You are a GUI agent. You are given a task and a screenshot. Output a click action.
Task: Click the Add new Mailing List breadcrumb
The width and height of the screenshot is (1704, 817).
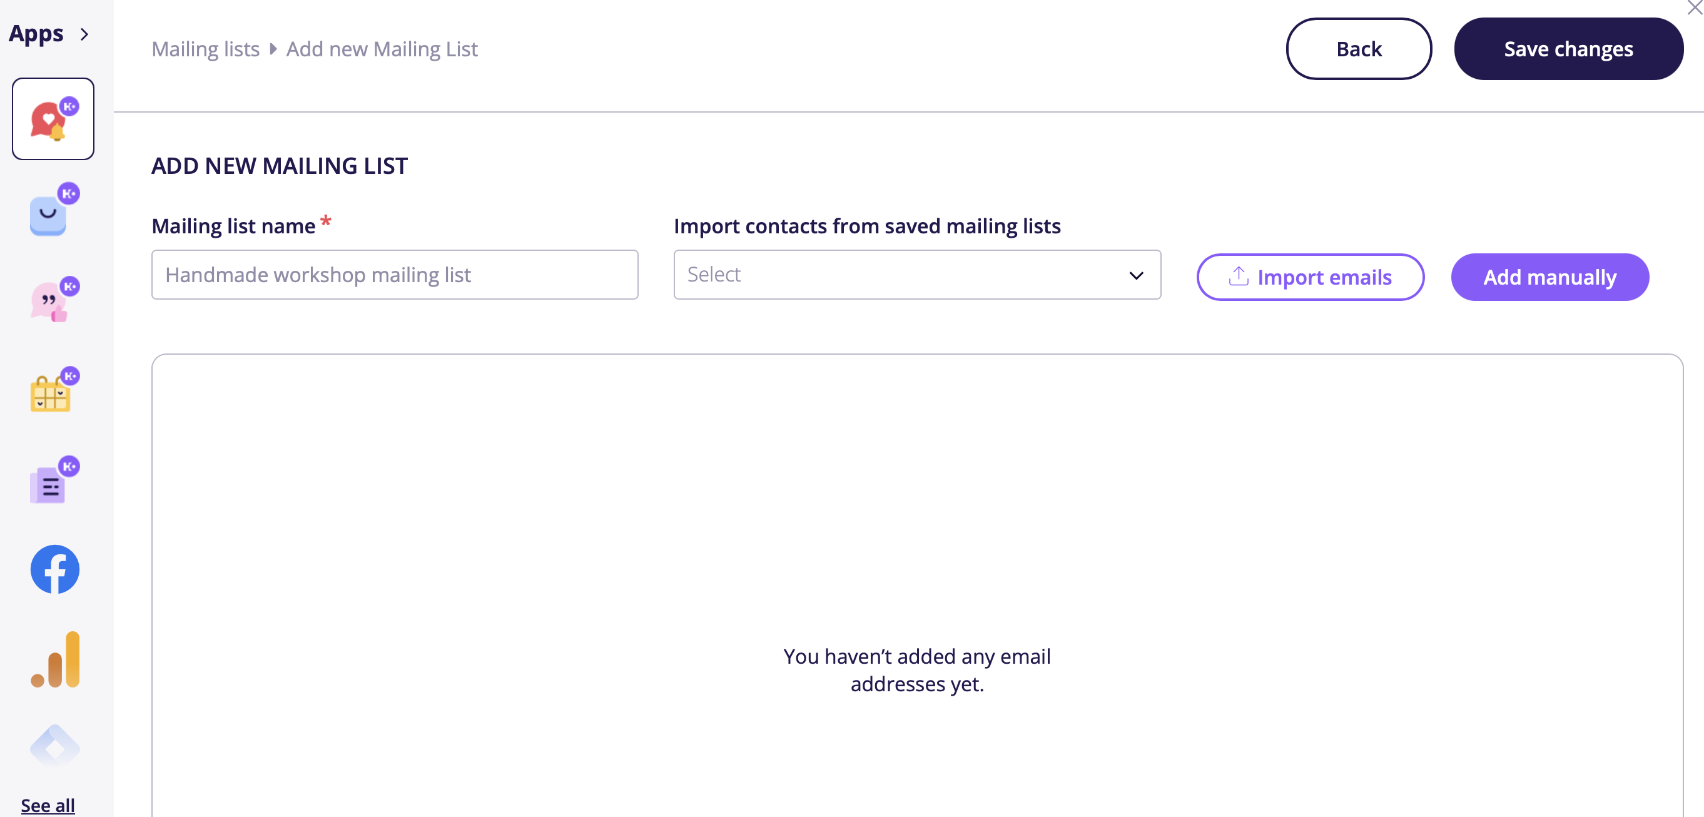pos(382,49)
